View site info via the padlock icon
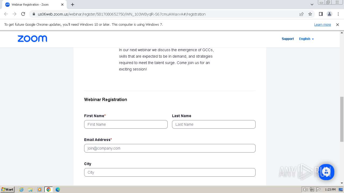The image size is (344, 193). click(x=34, y=14)
